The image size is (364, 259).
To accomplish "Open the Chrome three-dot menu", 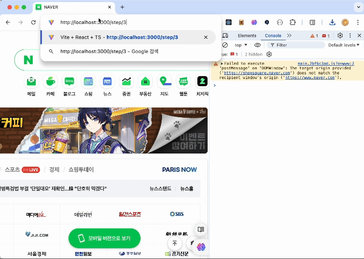I will 358,22.
